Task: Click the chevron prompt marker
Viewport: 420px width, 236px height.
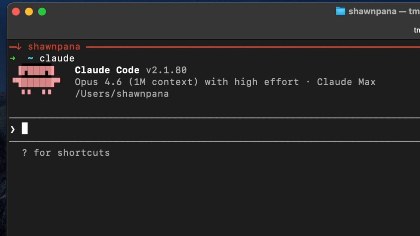Action: pos(12,129)
